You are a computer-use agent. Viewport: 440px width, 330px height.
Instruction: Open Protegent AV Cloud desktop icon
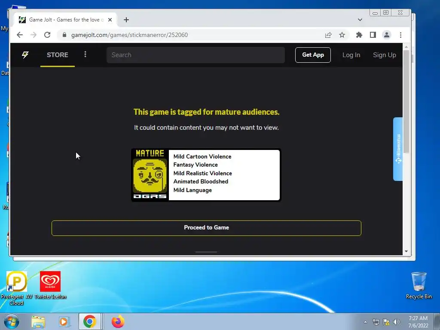[x=16, y=288]
